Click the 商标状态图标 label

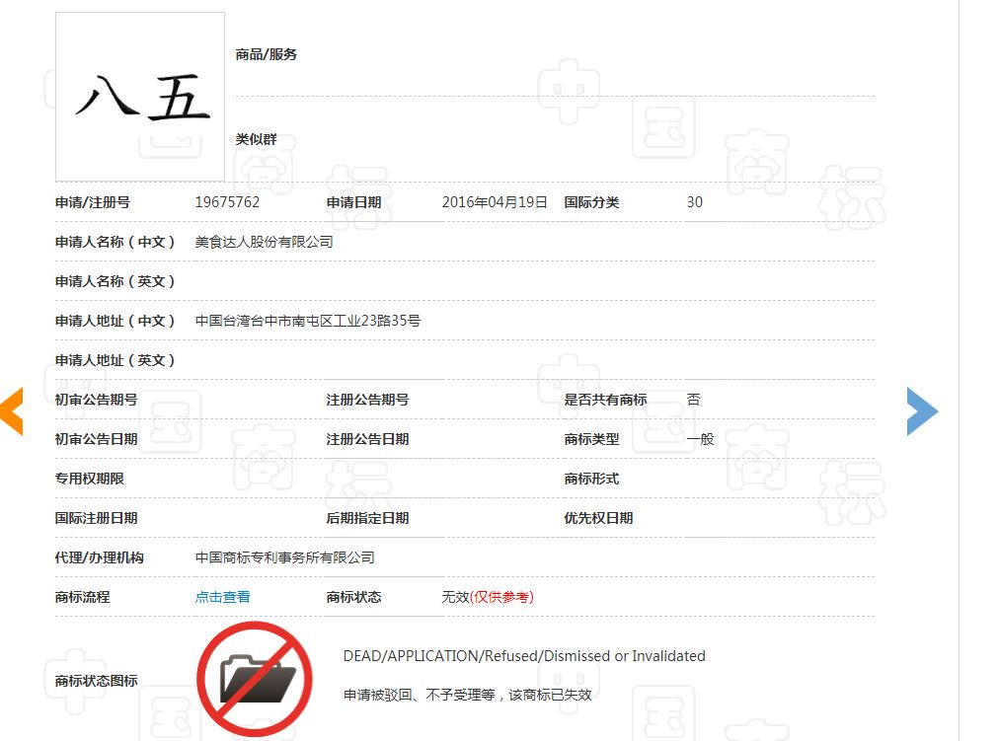click(x=97, y=681)
